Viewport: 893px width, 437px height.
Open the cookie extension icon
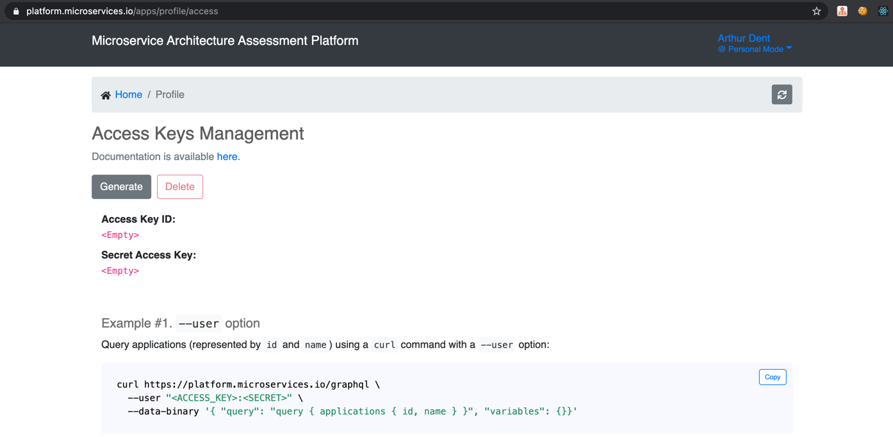(863, 11)
